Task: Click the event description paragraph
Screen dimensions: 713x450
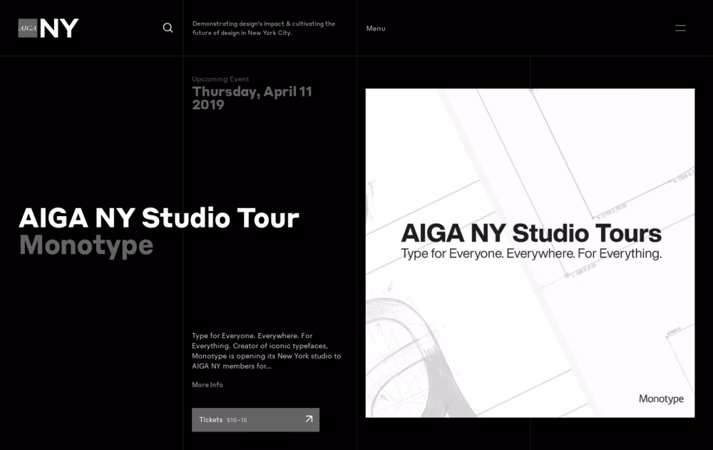Action: [x=267, y=351]
